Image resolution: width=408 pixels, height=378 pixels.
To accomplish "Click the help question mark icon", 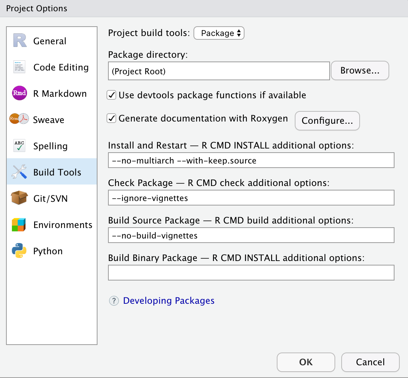I will point(114,301).
